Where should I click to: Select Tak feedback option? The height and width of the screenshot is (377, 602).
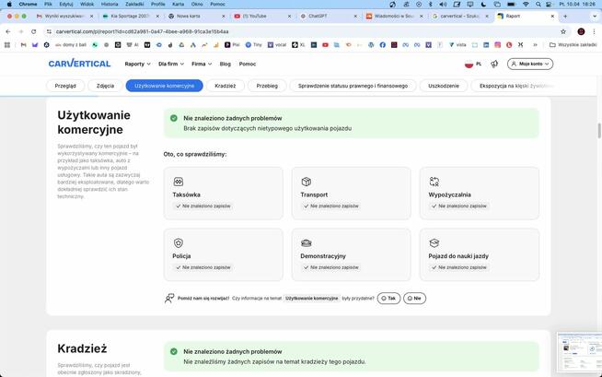[x=388, y=299]
